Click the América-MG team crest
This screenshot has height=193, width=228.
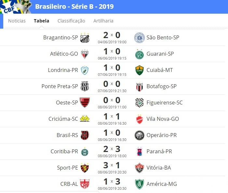click(x=139, y=184)
